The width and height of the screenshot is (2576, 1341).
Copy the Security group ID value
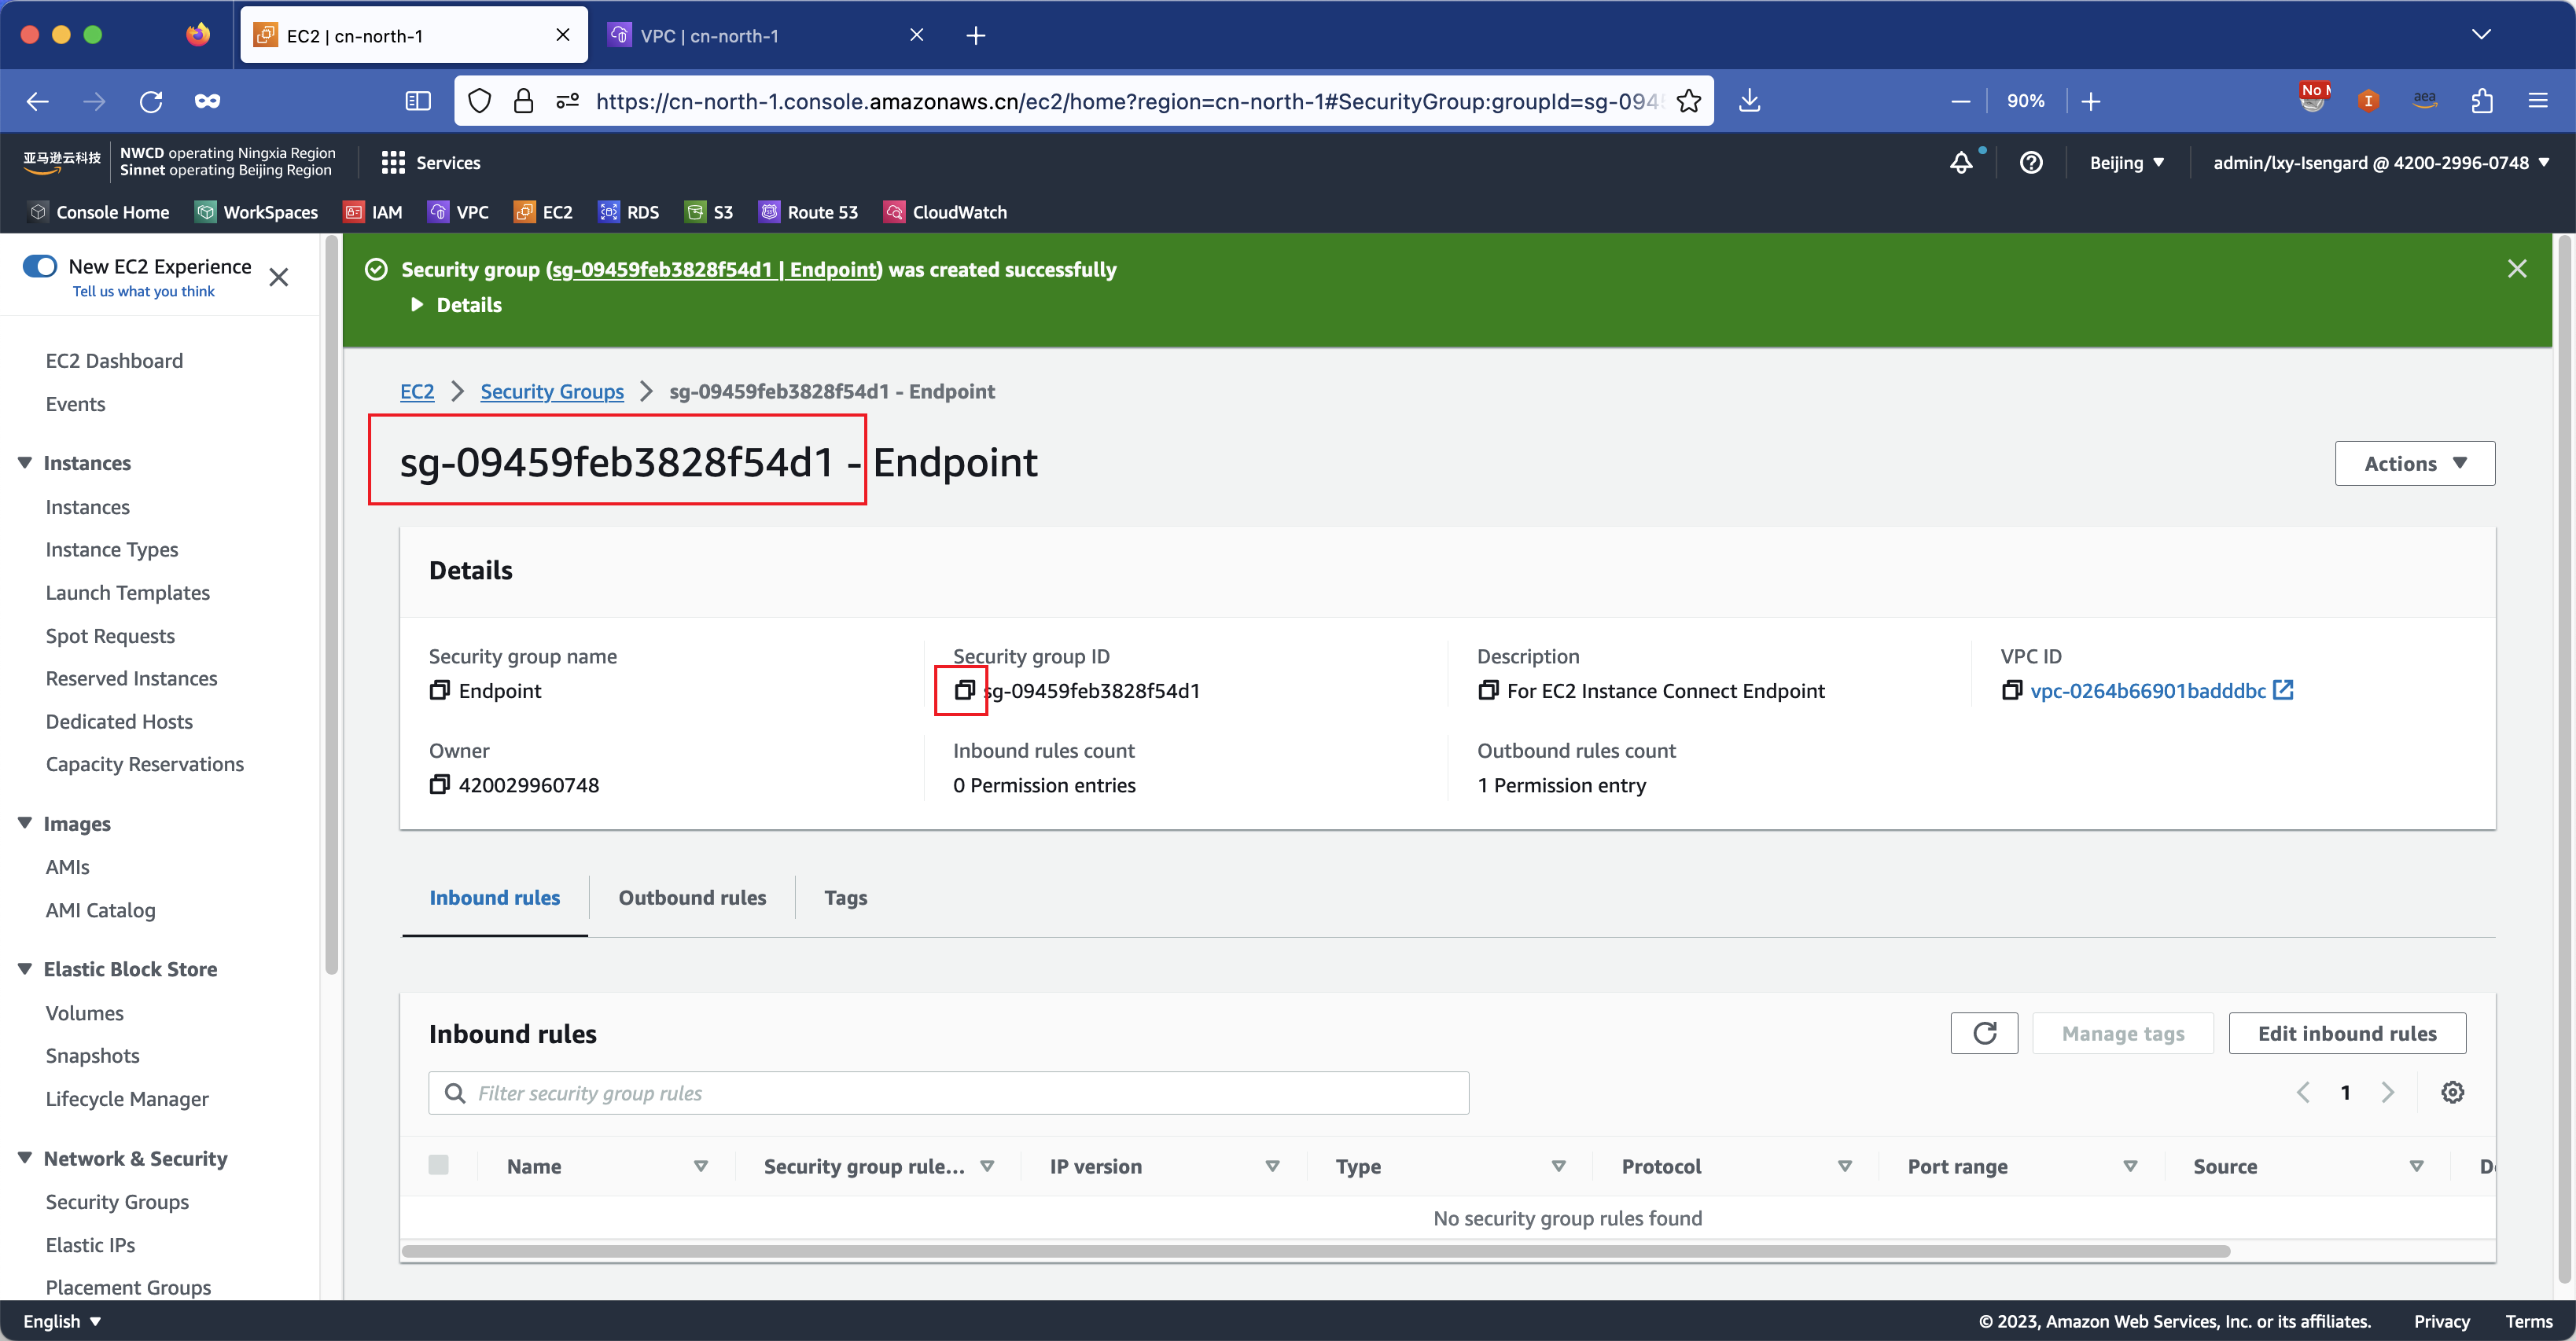point(964,690)
